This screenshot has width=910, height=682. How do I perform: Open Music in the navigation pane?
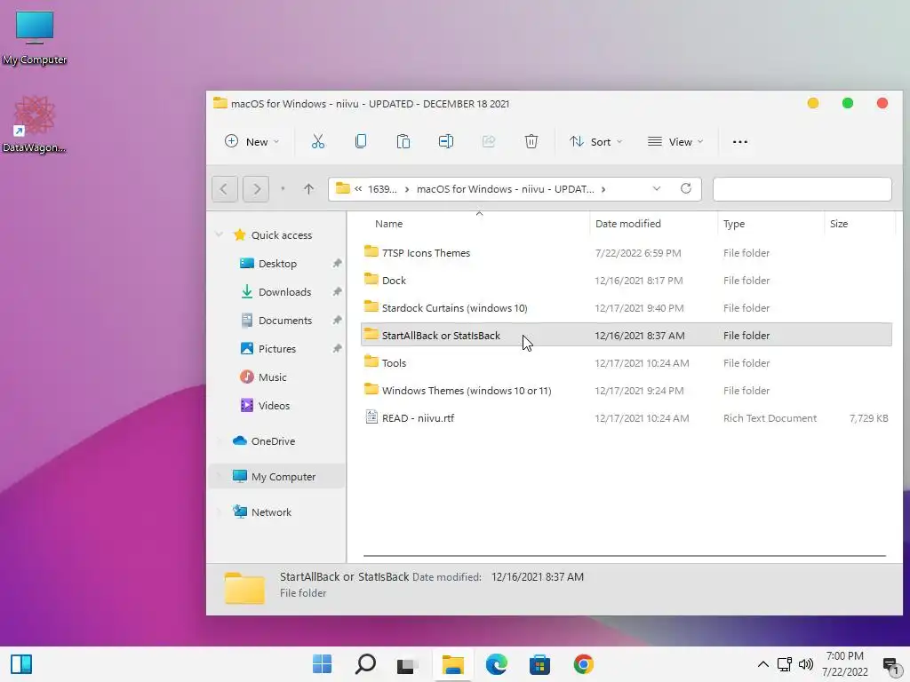(x=272, y=377)
